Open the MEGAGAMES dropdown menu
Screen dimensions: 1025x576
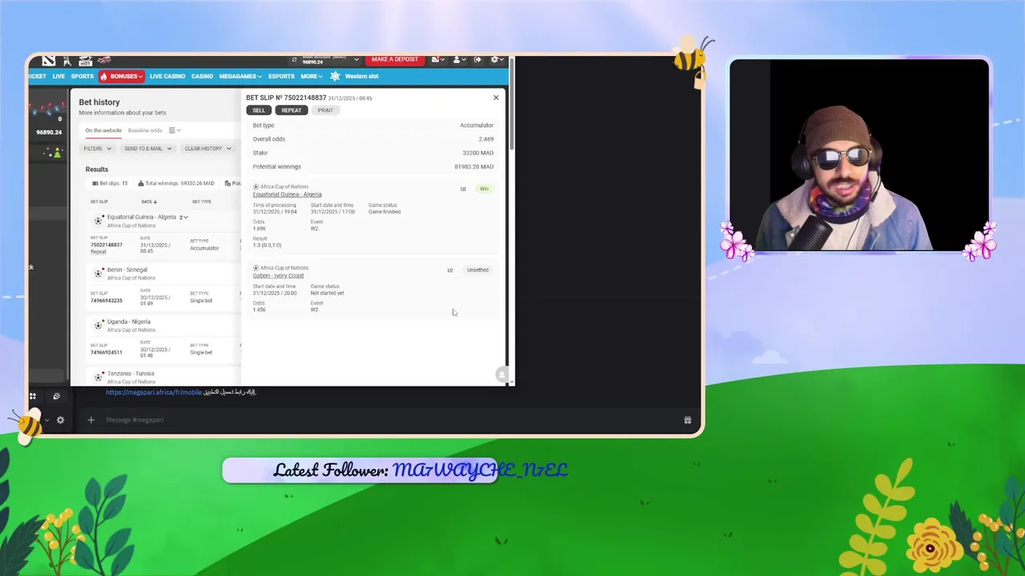pyautogui.click(x=240, y=76)
